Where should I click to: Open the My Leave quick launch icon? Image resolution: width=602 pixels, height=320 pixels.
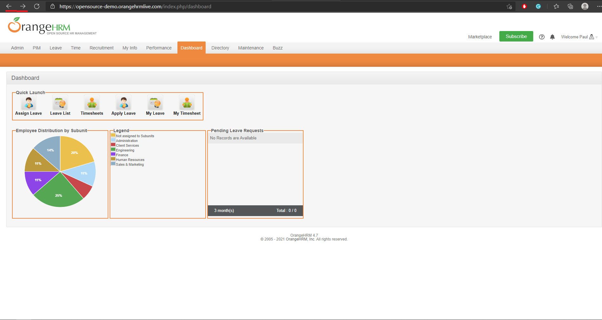click(x=155, y=103)
